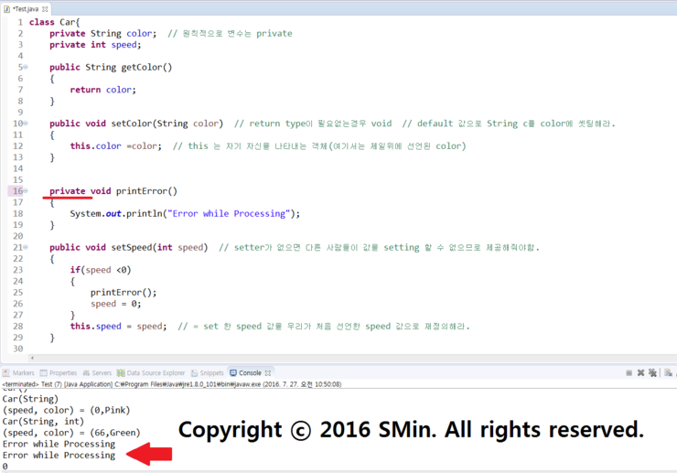Click the Clear Console icon

tap(668, 372)
